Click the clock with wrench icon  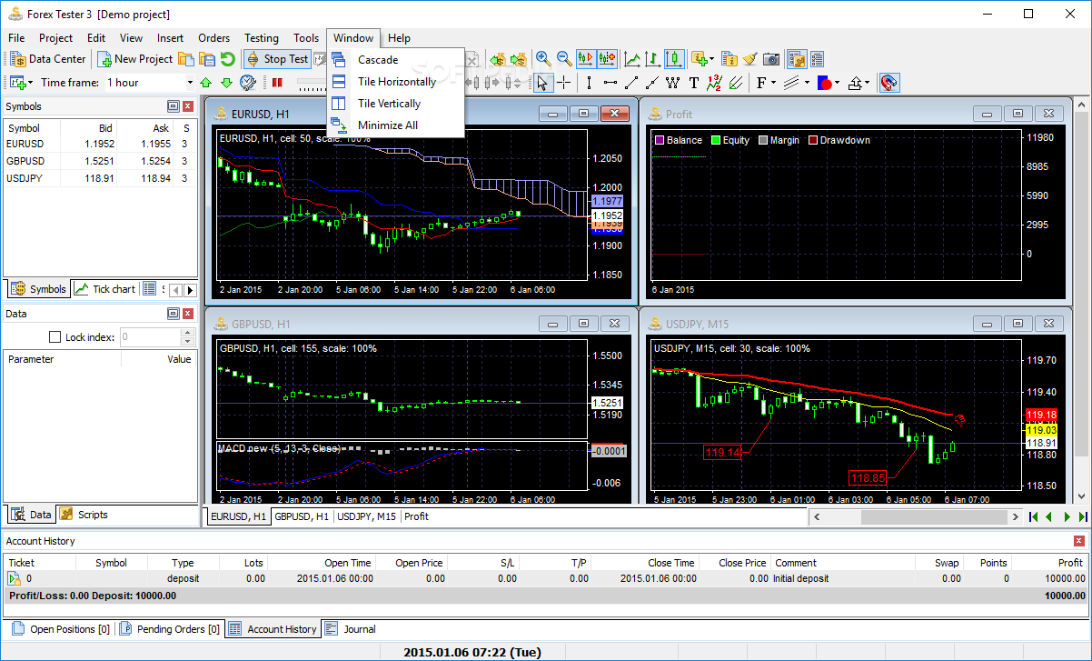pos(248,83)
